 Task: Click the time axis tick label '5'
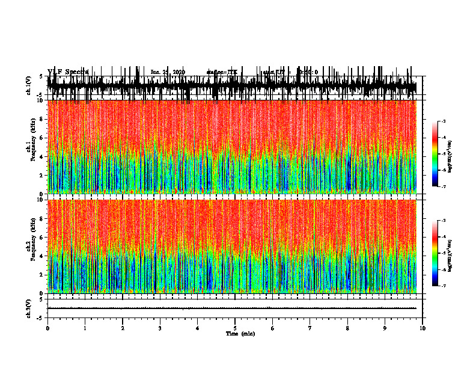point(235,328)
